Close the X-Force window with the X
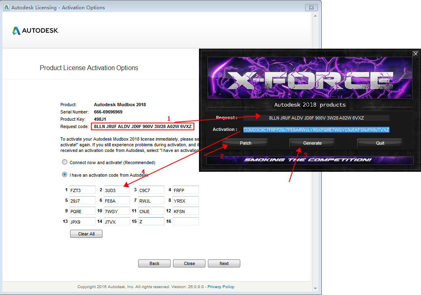 (415, 53)
